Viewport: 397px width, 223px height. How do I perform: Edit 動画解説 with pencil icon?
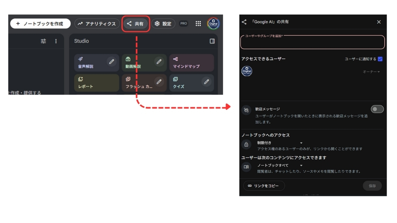tap(159, 61)
